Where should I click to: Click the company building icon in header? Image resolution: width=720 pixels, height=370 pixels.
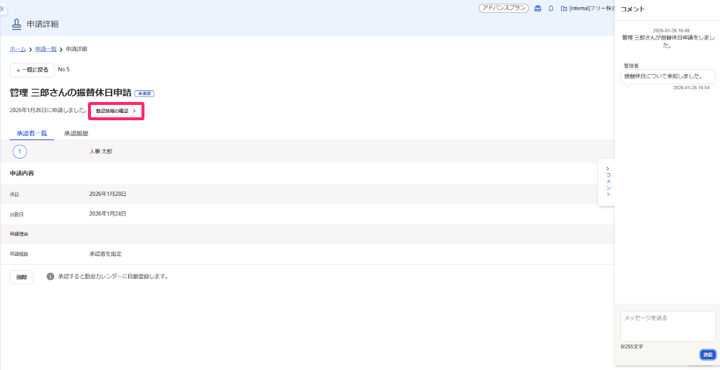pyautogui.click(x=564, y=8)
